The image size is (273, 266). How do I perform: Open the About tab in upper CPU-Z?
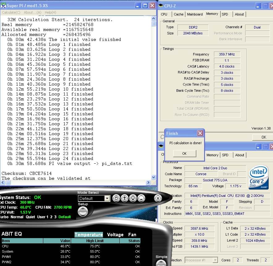point(239,14)
